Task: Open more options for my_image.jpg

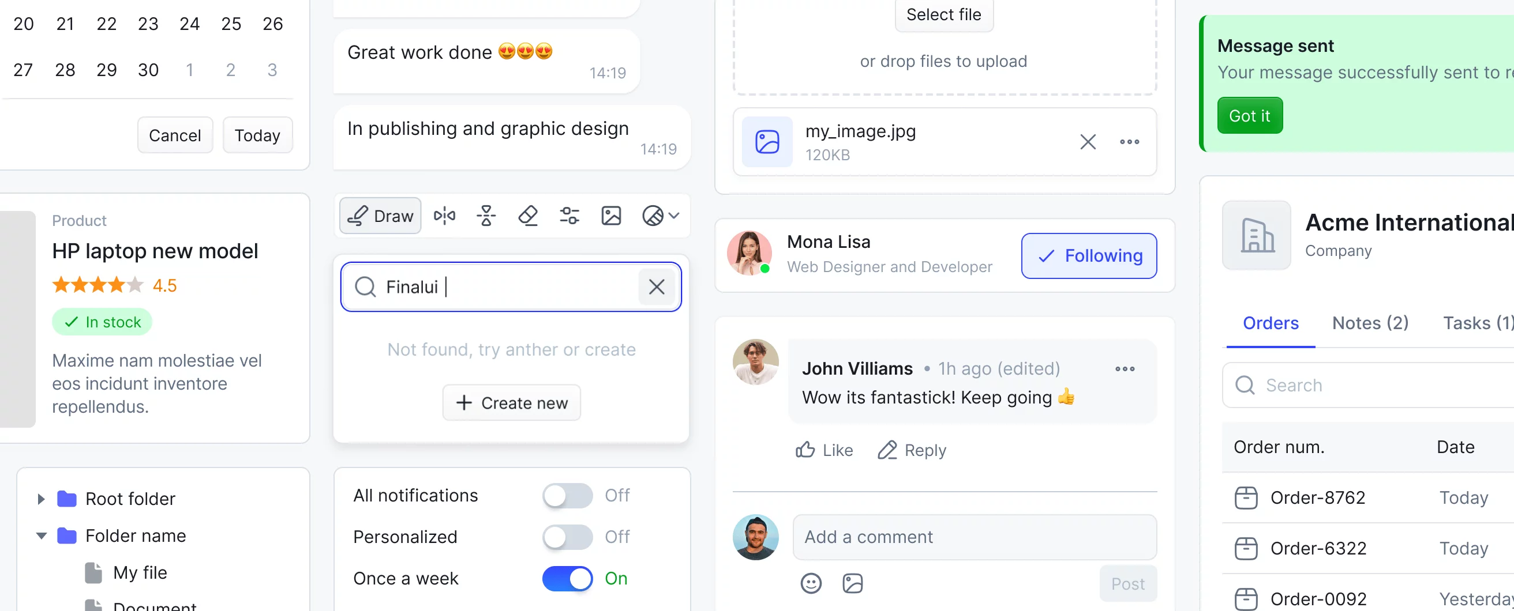Action: click(x=1129, y=141)
